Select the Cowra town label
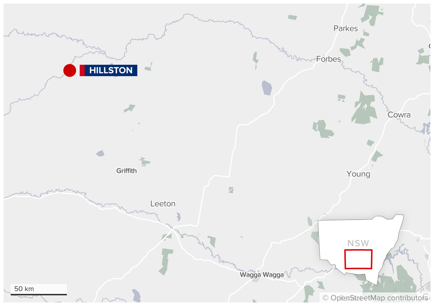The width and height of the screenshot is (434, 306). tap(399, 115)
